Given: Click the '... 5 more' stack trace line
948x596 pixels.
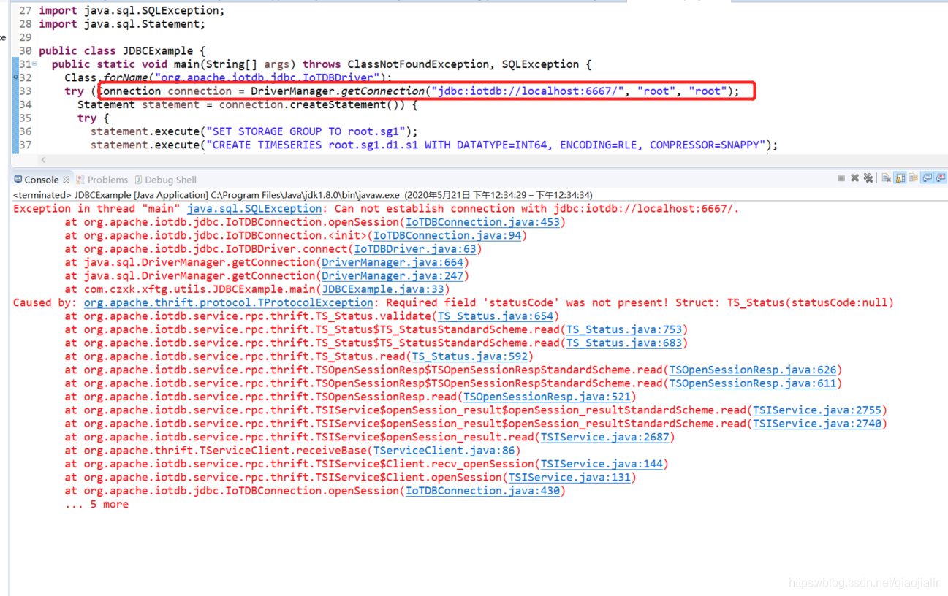Looking at the screenshot, I should (96, 504).
